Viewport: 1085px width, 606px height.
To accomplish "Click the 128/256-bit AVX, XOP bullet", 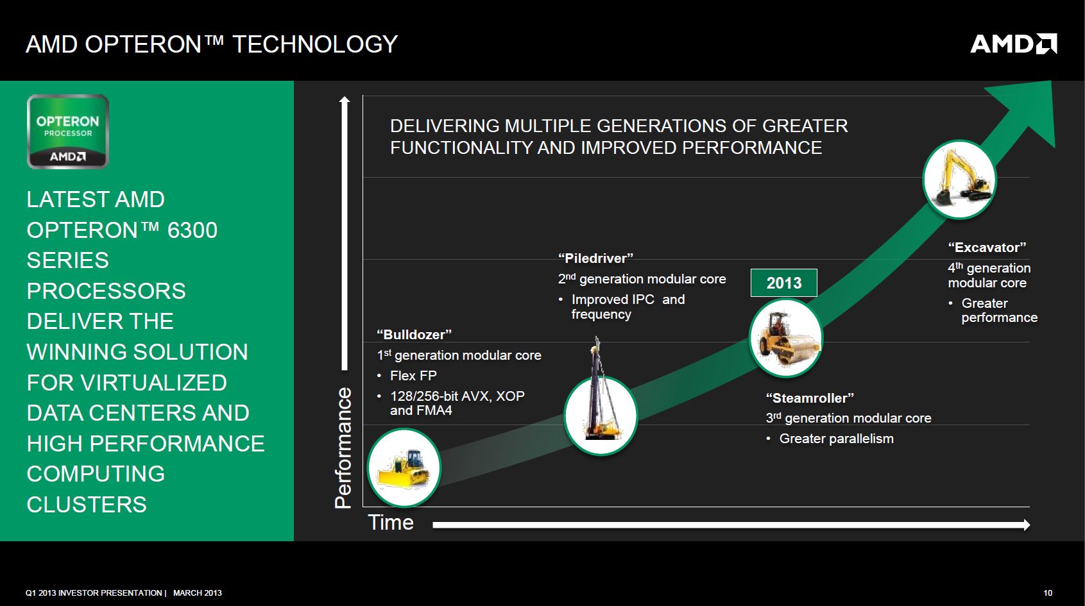I will click(x=451, y=403).
